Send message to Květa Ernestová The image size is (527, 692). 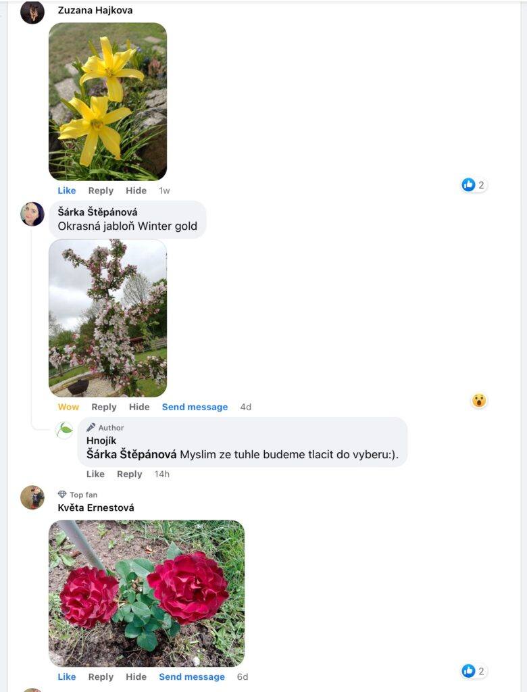192,676
